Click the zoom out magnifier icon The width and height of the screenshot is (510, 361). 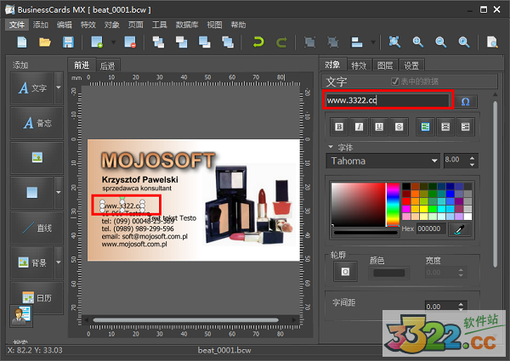pyautogui.click(x=440, y=42)
